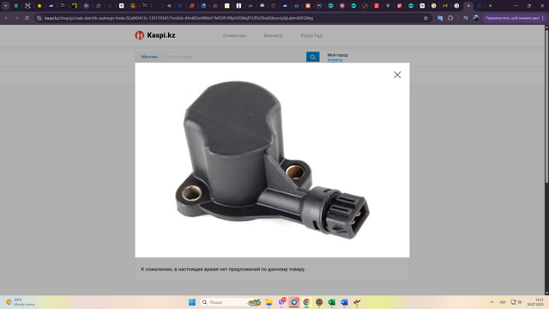The image size is (549, 309).
Task: Open File Explorer from taskbar
Action: (x=268, y=302)
